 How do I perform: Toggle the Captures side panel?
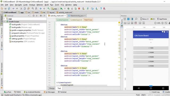[2, 46]
